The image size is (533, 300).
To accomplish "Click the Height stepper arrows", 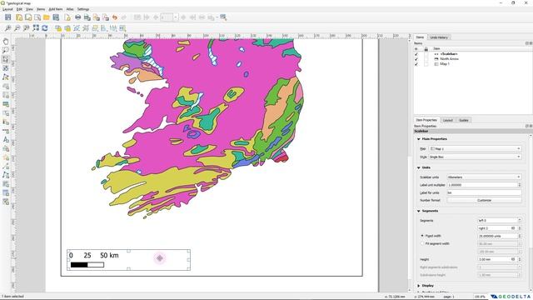I will click(520, 259).
